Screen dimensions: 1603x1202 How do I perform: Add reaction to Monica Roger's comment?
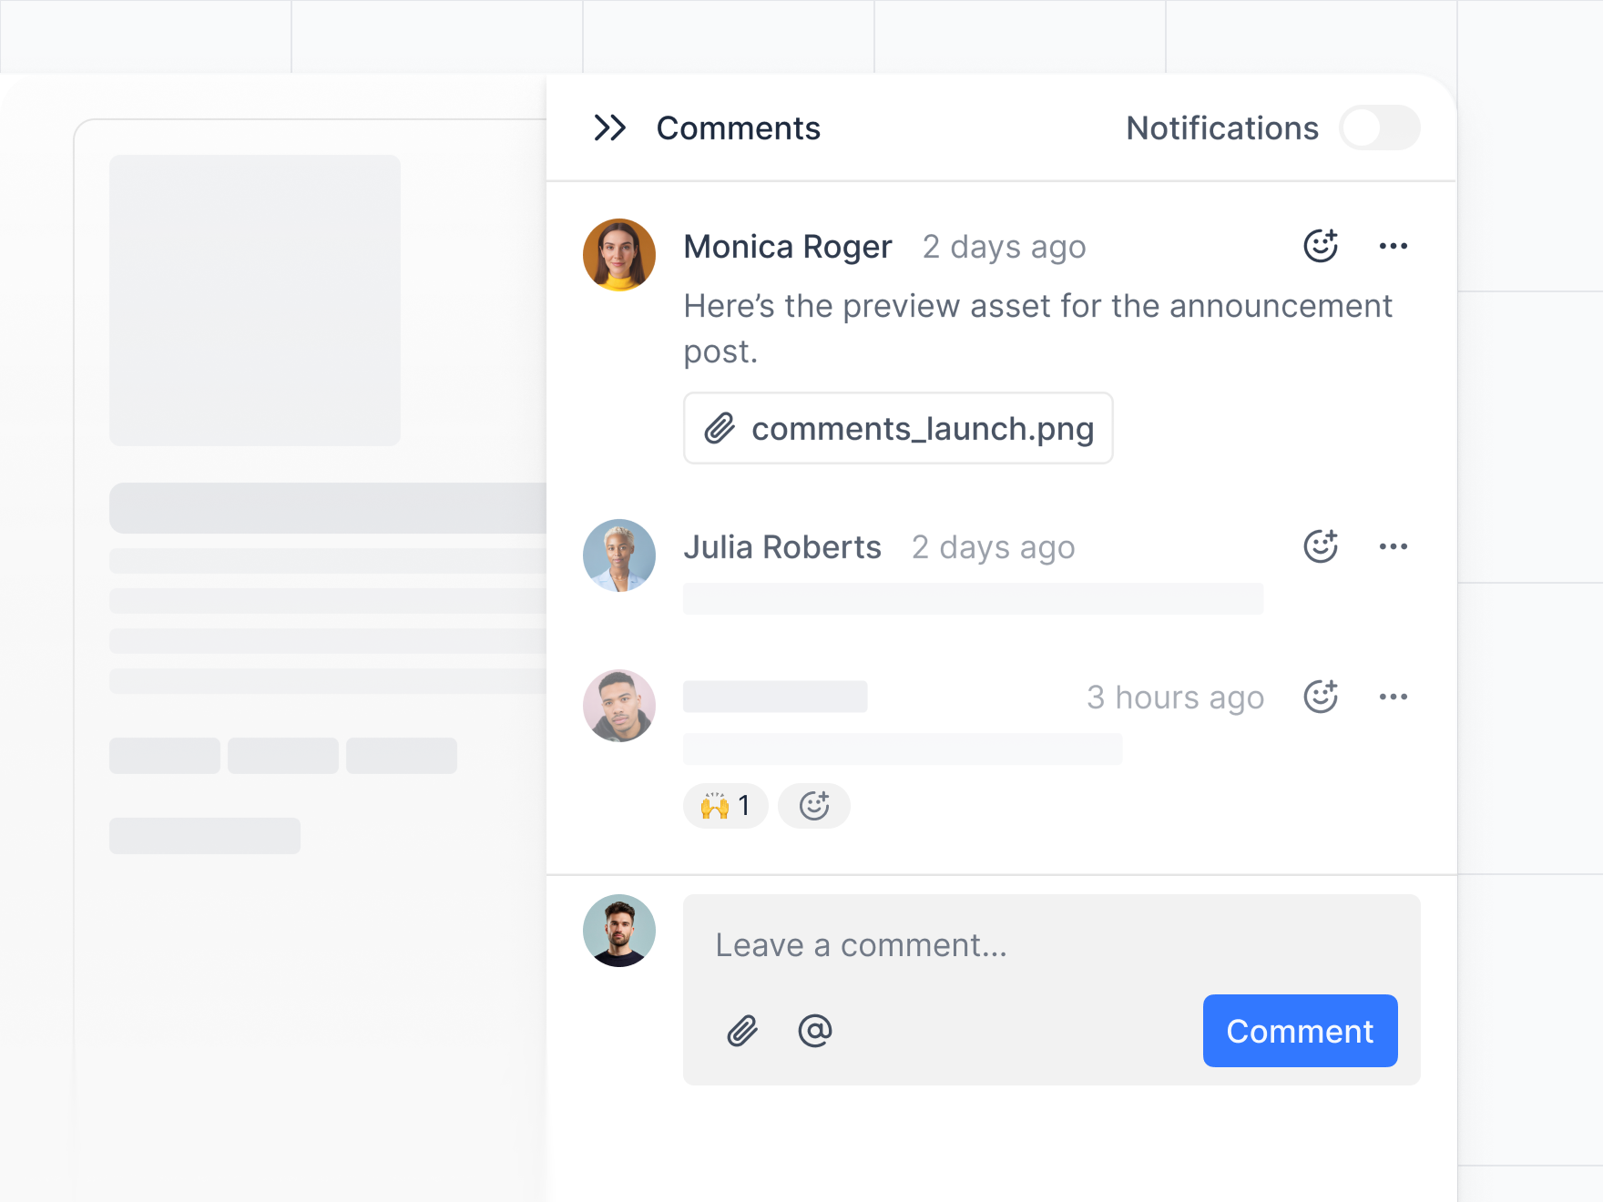[x=1321, y=246]
